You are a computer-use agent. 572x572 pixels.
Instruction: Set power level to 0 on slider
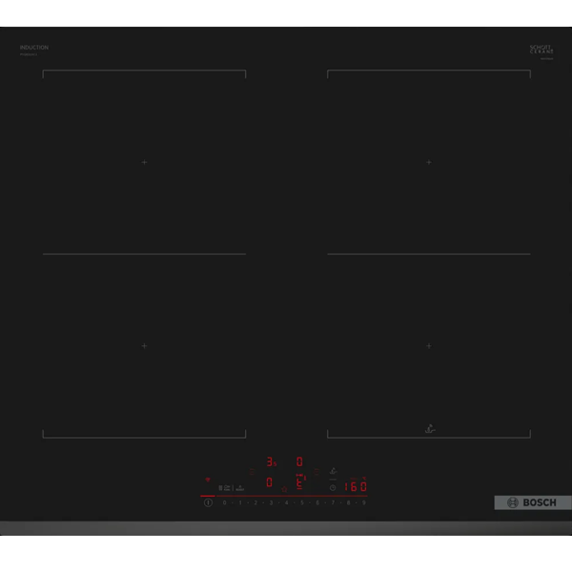pyautogui.click(x=225, y=501)
